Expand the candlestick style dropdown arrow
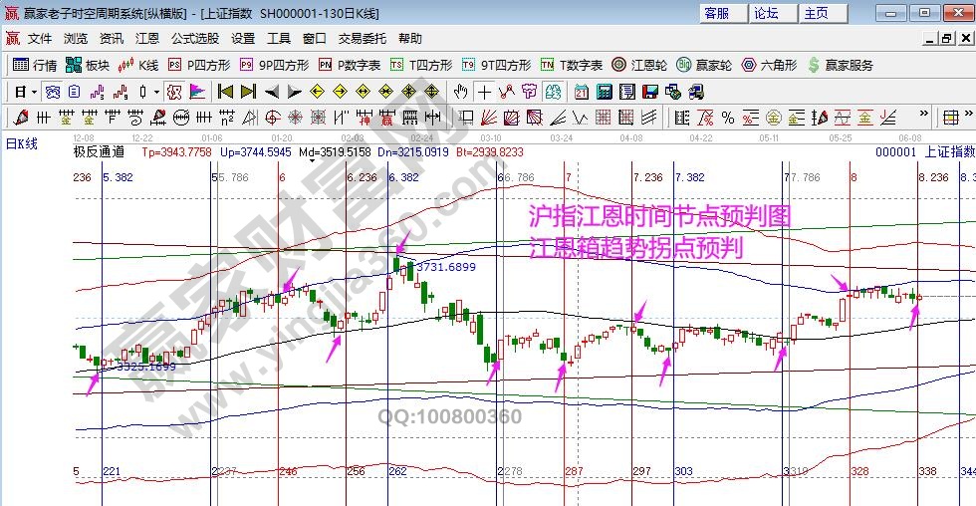The image size is (976, 506). coord(156,92)
